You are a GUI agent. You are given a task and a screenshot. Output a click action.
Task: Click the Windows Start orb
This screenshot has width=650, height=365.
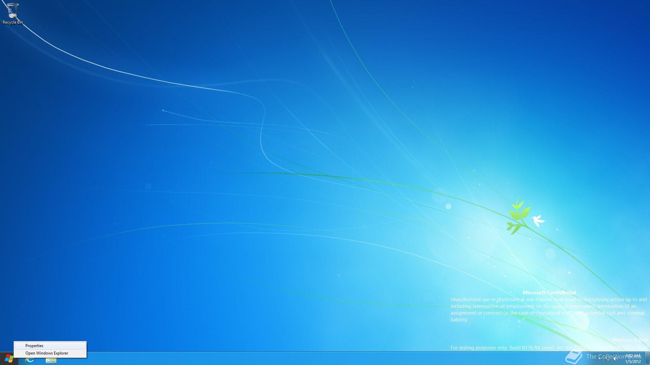click(9, 359)
